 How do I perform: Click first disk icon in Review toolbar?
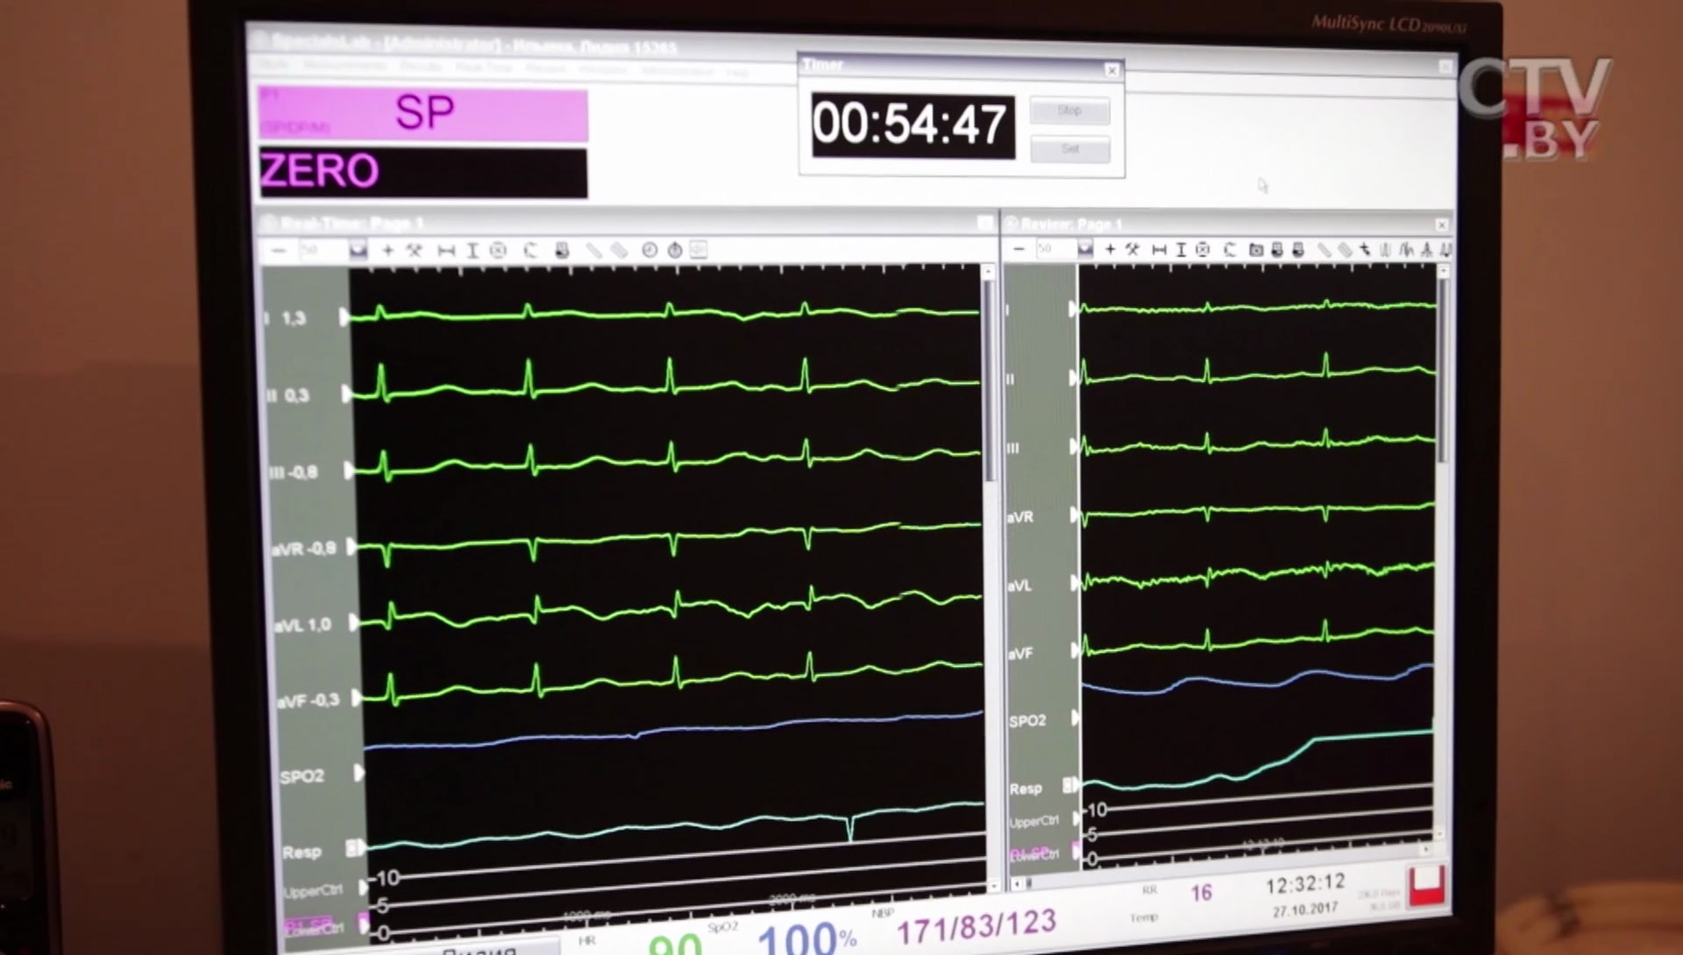pyautogui.click(x=1277, y=250)
